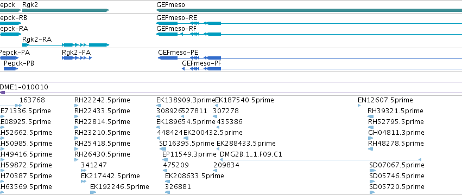The image size is (462, 195).
Task: Select the Rgk2-RA transcript glyph
Action: [66, 45]
